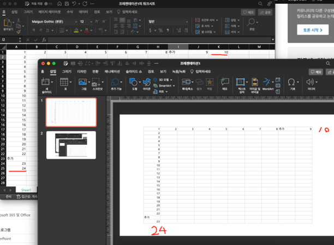The height and width of the screenshot is (245, 334).
Task: Click the Tell me search in PowerPoint
Action: pyautogui.click(x=200, y=72)
